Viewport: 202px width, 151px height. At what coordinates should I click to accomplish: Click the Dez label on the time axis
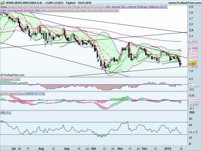tap(144, 149)
